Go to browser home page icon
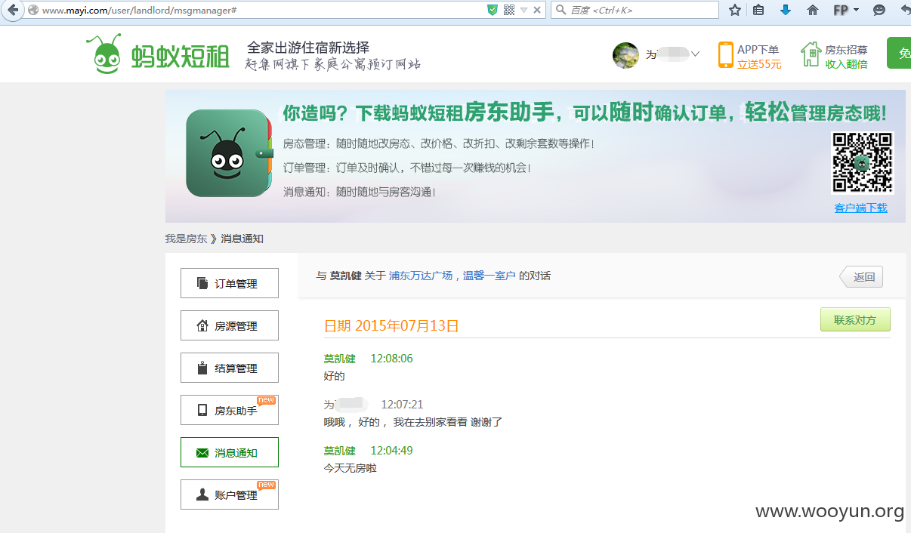This screenshot has width=911, height=533. 813,10
